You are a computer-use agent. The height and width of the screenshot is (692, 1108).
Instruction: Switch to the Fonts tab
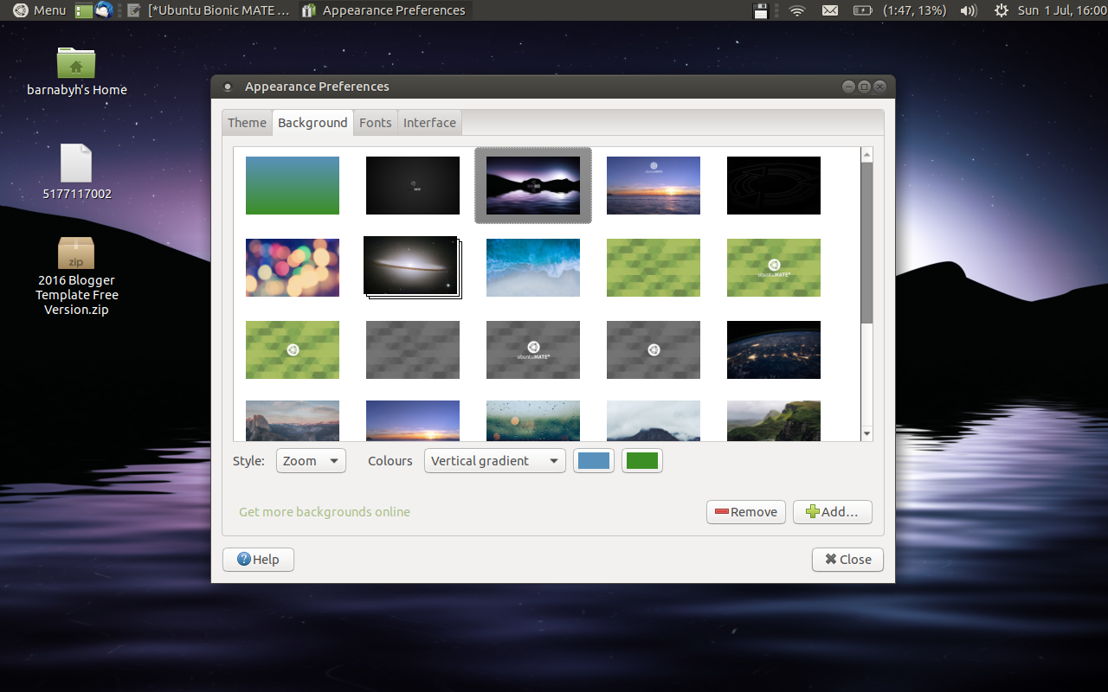[x=376, y=123]
